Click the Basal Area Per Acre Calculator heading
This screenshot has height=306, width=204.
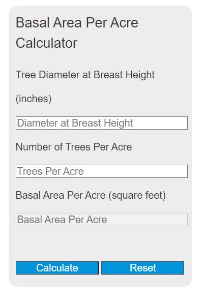(77, 33)
